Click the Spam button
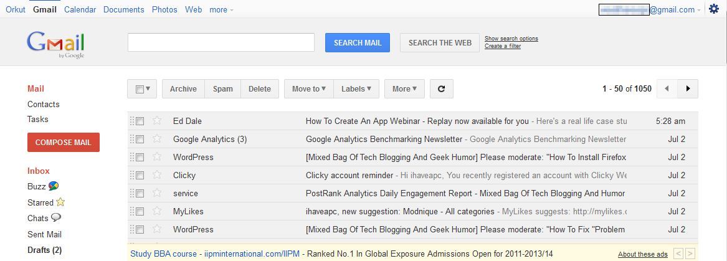Viewport: 727px width, 261px height. tap(222, 89)
